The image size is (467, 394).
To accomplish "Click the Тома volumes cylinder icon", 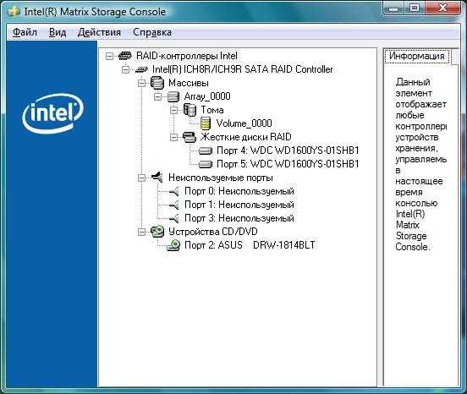I will [x=190, y=110].
